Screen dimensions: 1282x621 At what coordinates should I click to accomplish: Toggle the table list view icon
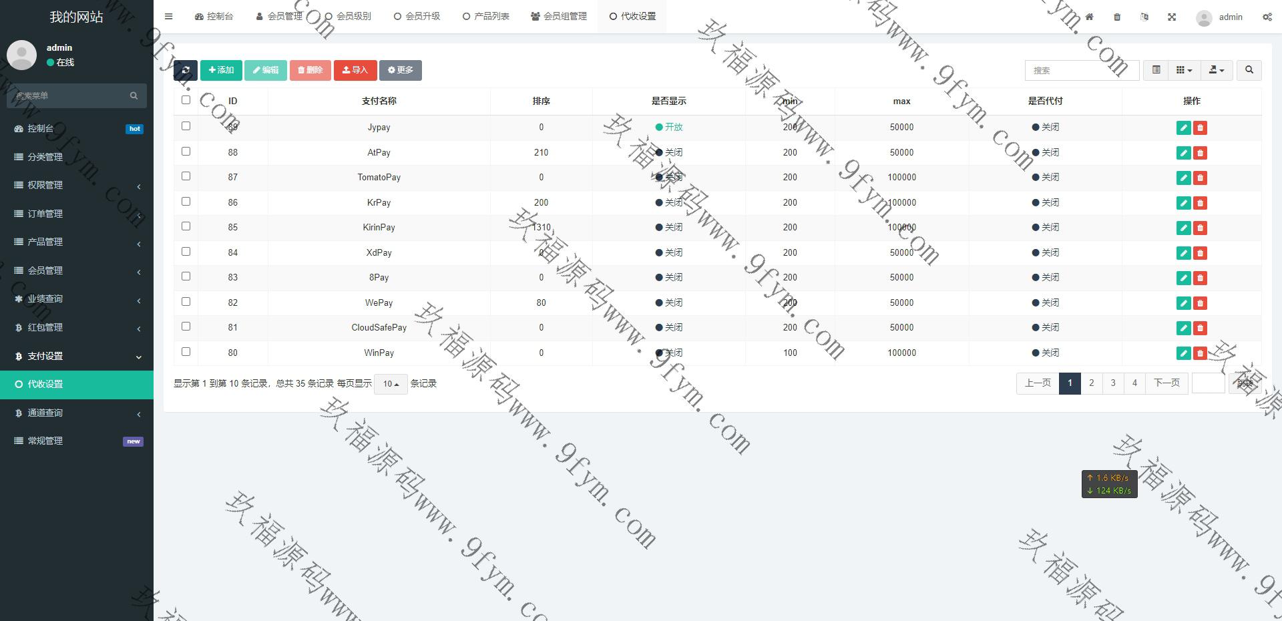(1156, 70)
